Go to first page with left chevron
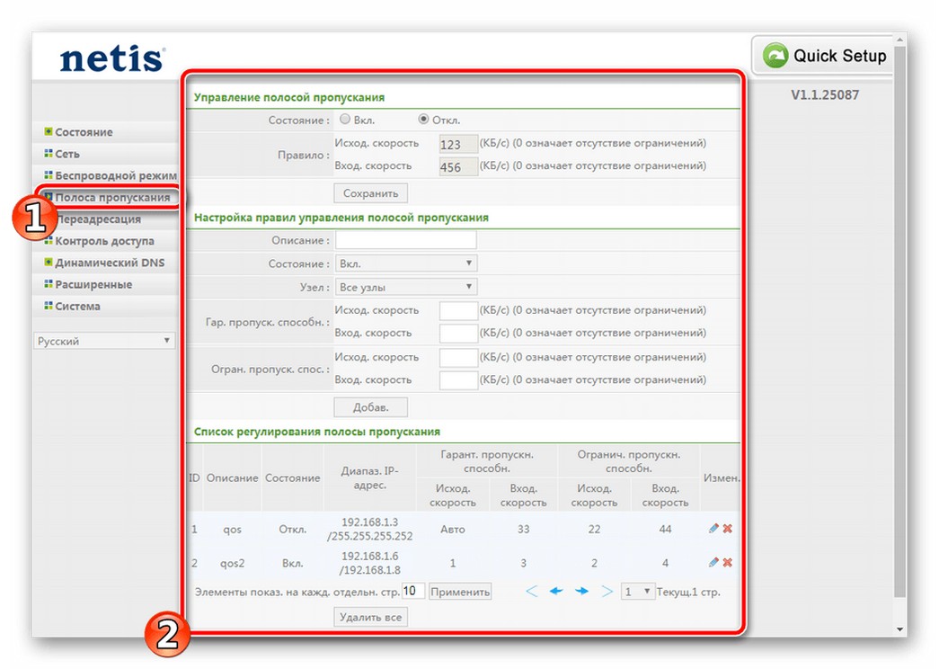 531,592
